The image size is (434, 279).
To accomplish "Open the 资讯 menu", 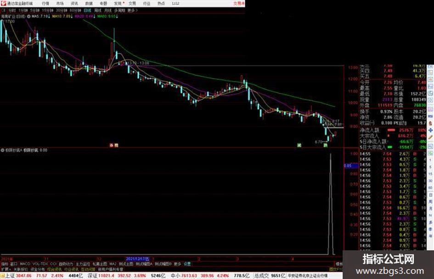I will 74,3.
